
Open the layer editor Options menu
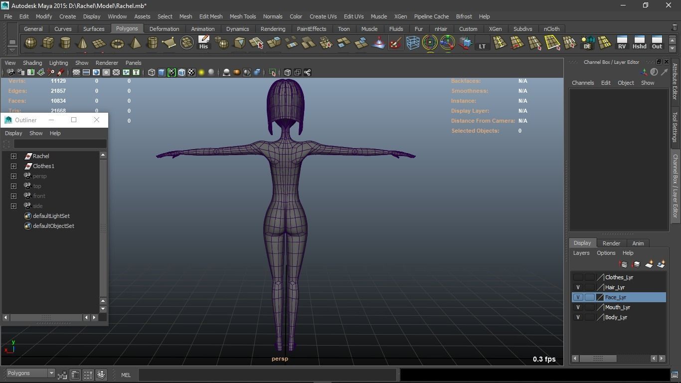coord(606,253)
